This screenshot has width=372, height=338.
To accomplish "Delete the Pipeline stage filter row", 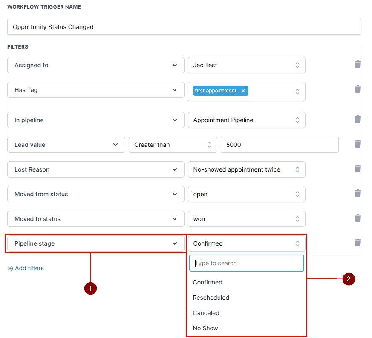I will 358,243.
